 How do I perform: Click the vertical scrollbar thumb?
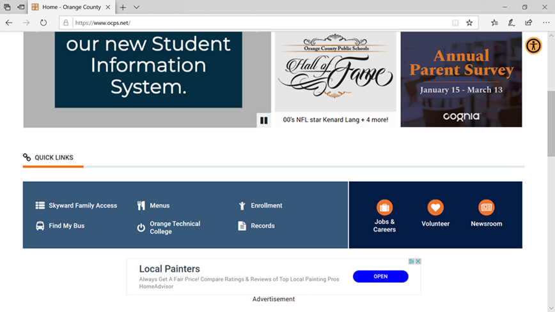tap(551, 123)
